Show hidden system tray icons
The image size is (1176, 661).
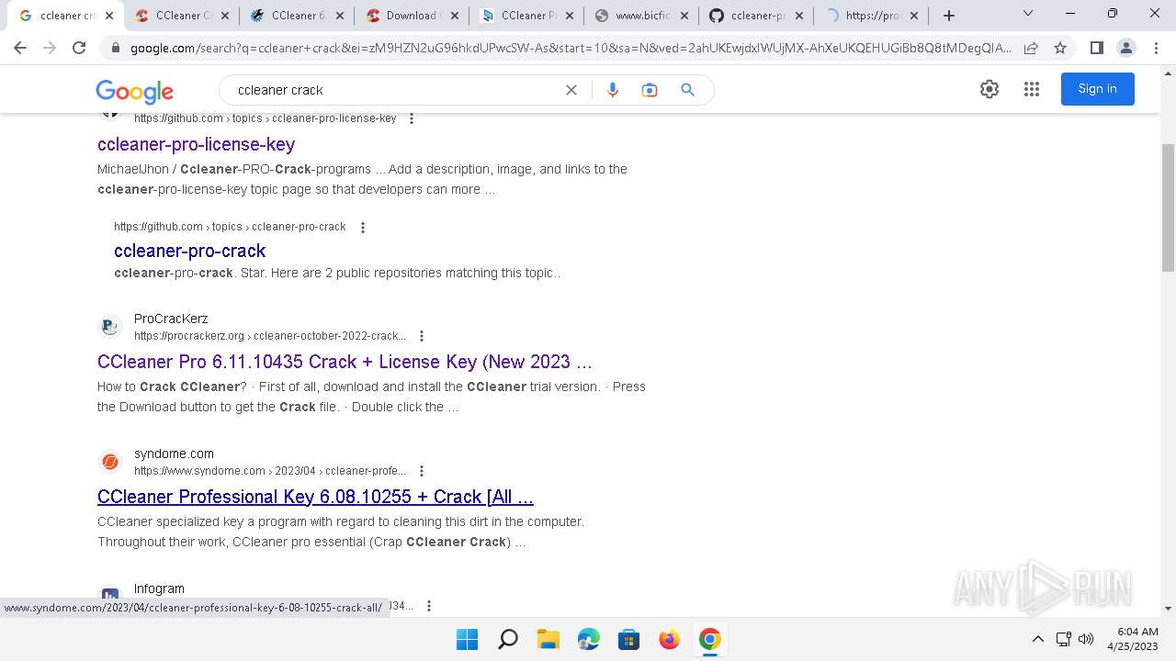(1038, 639)
